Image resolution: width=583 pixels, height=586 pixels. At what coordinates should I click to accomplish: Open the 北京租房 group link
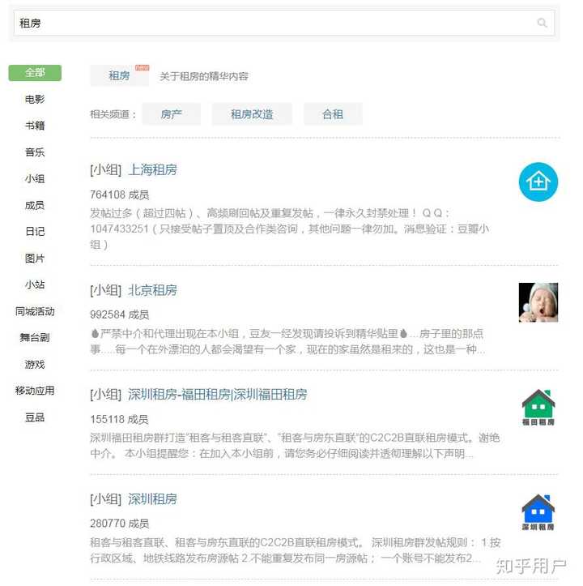(152, 290)
